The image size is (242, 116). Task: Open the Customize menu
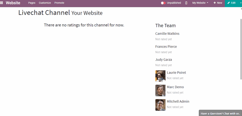(x=45, y=3)
